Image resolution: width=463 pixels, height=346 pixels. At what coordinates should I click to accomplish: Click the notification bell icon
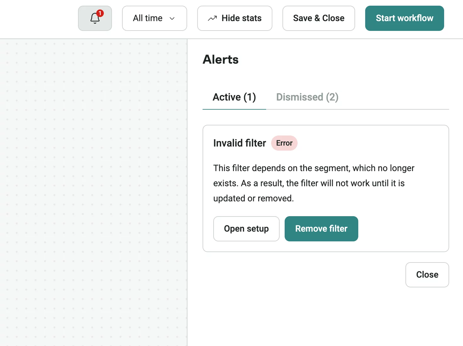pos(95,19)
